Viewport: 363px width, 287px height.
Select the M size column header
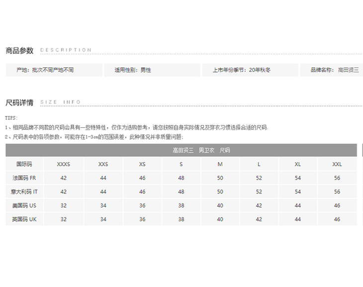click(220, 164)
